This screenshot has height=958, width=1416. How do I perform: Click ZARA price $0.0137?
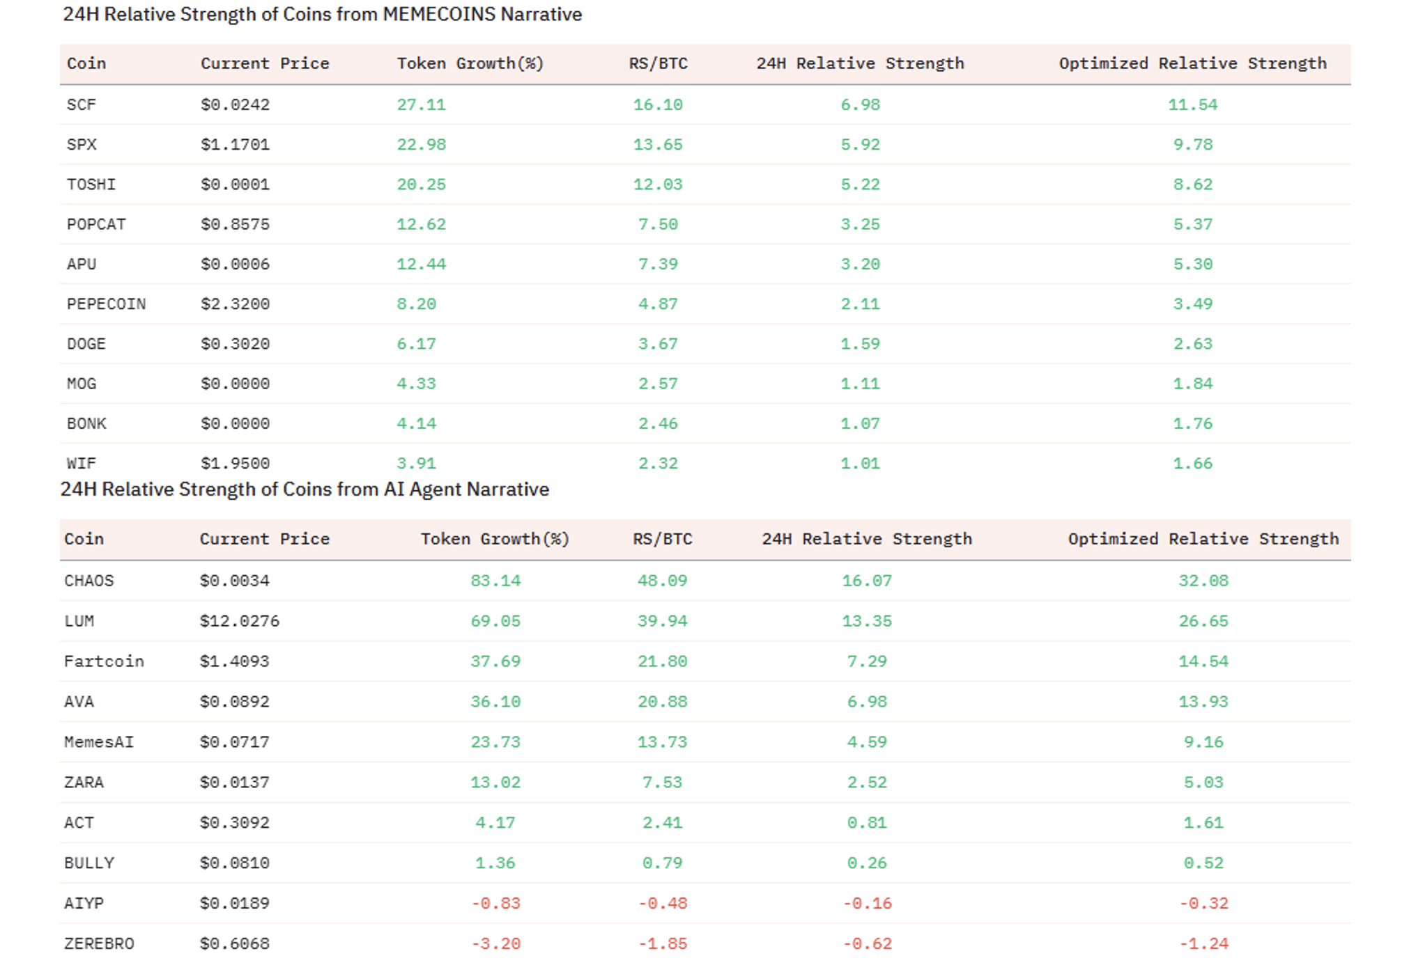point(234,782)
